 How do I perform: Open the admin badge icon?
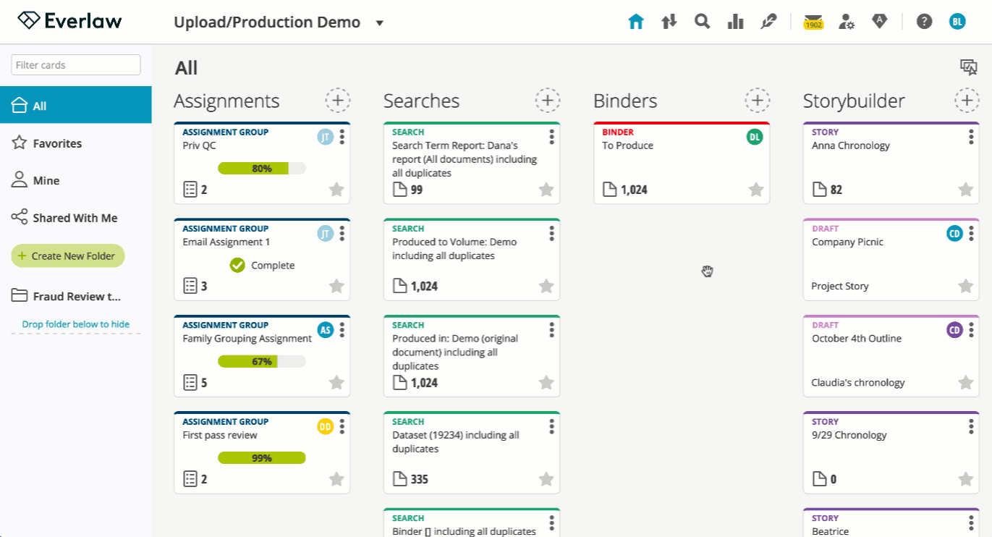click(879, 22)
